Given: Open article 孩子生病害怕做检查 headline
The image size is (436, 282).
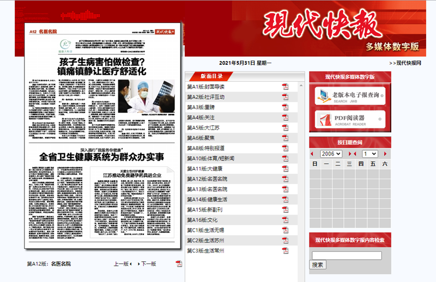Looking at the screenshot, I should point(102,66).
